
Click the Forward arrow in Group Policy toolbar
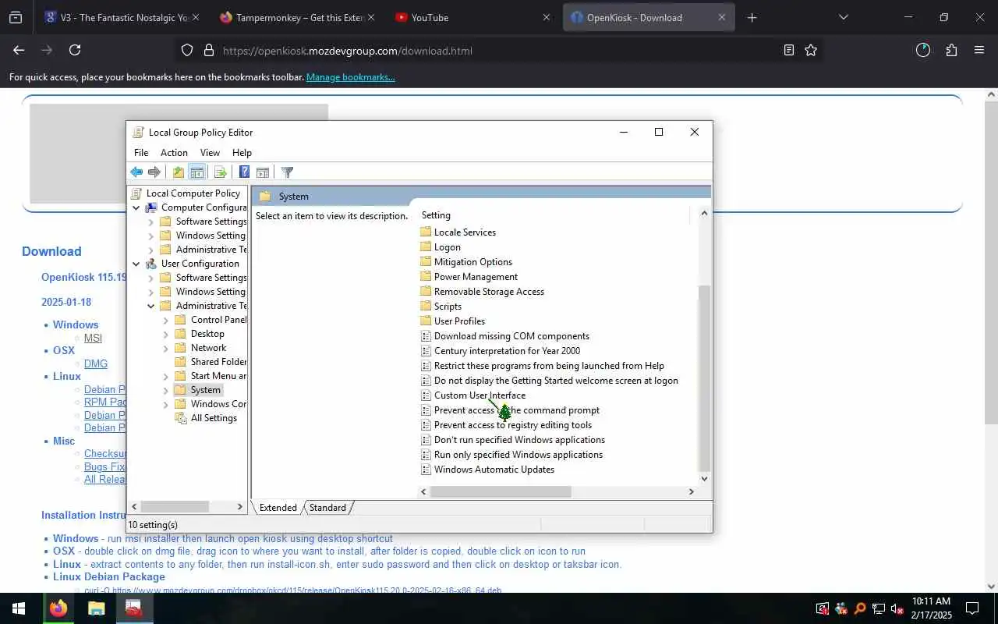pyautogui.click(x=154, y=172)
